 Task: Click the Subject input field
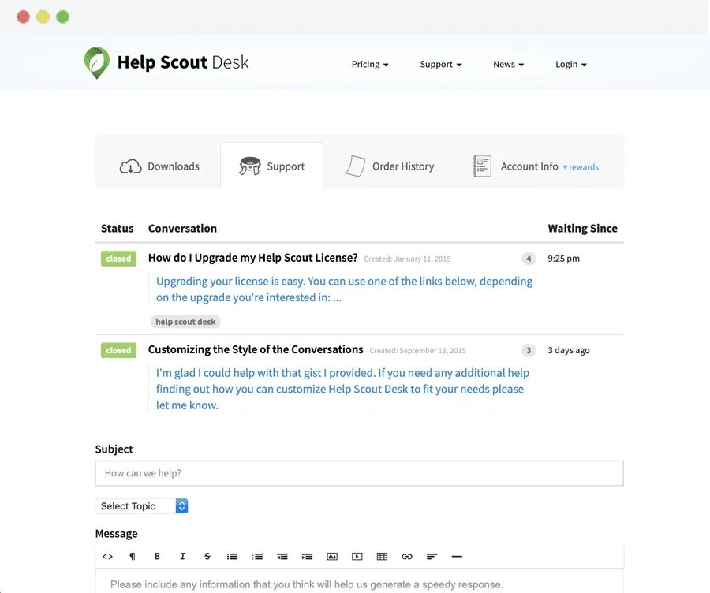click(359, 473)
